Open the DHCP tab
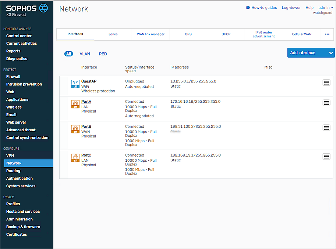Screen dimensions: 336x249 (x=226, y=34)
